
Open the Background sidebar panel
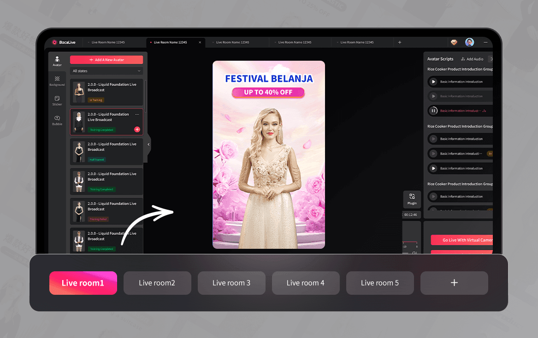[57, 81]
